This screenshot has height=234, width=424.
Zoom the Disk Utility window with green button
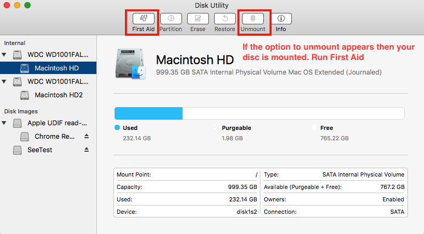click(27, 5)
